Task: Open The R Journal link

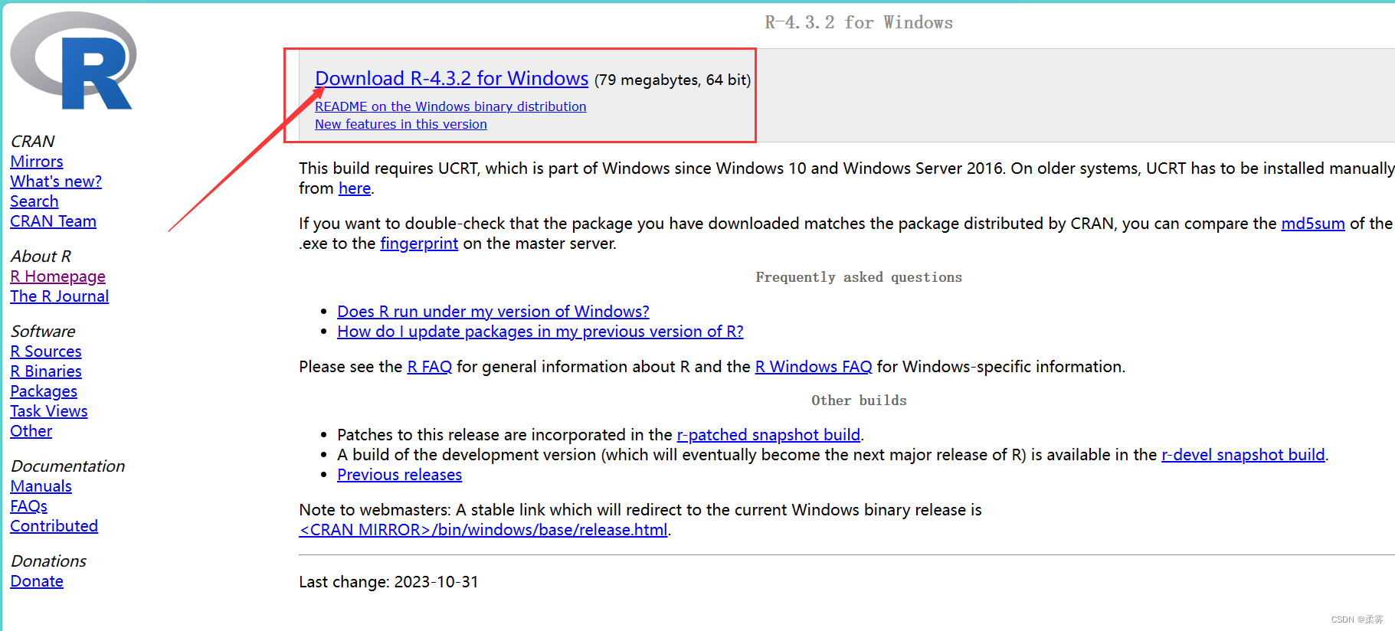Action: click(x=59, y=296)
